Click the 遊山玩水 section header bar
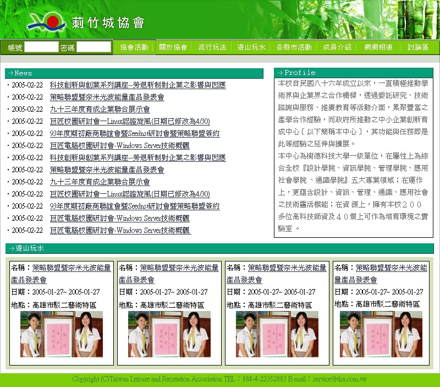 coord(219,248)
